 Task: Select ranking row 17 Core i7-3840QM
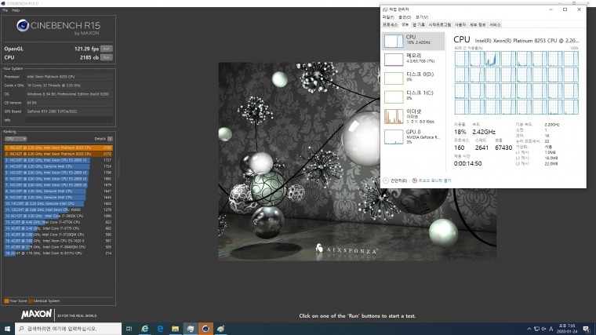59,247
